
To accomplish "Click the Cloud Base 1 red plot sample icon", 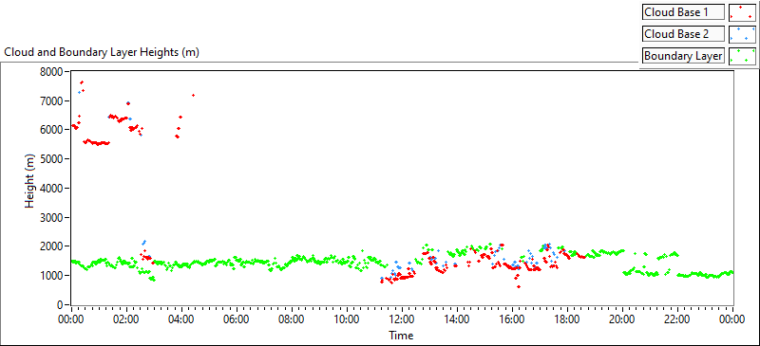I will 742,12.
